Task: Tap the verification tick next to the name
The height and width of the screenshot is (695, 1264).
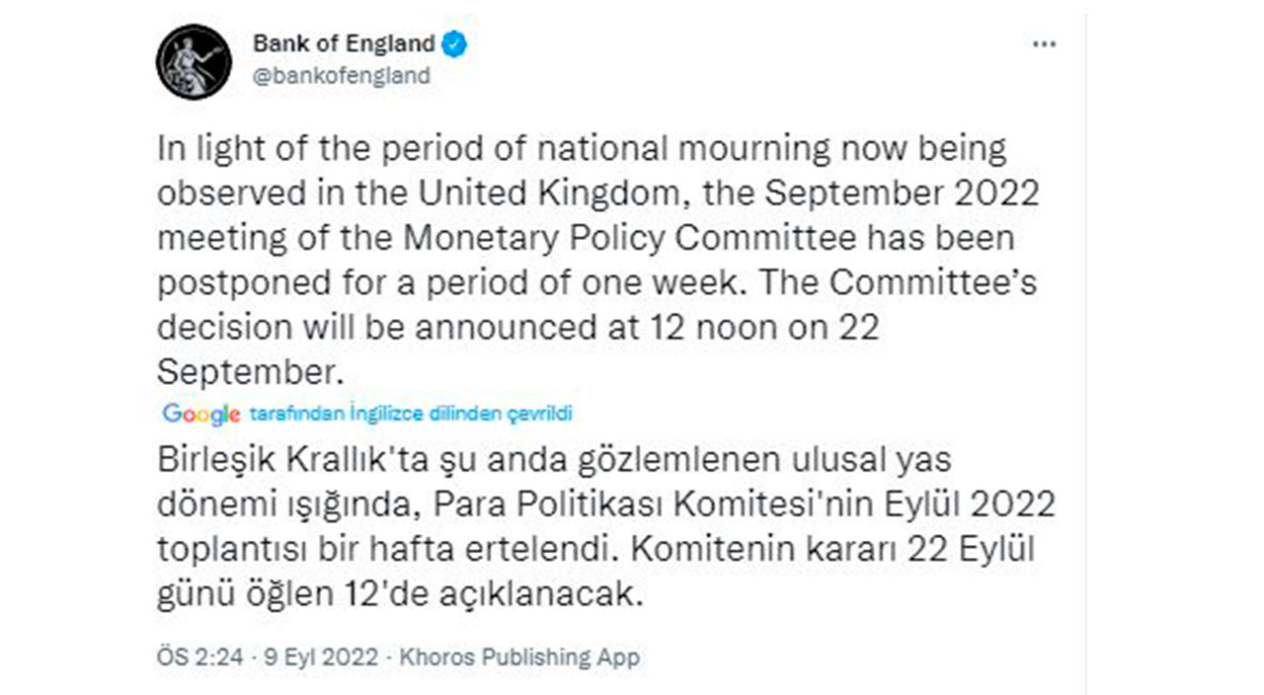Action: click(x=454, y=41)
